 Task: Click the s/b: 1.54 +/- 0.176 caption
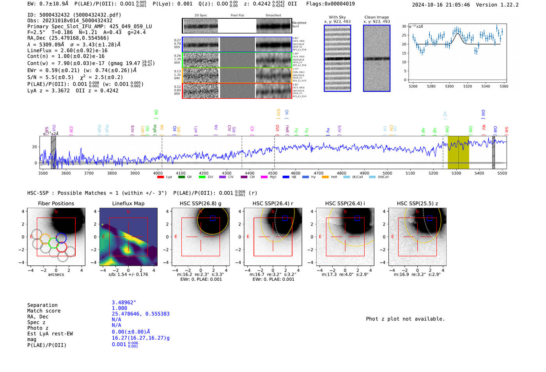pyautogui.click(x=128, y=274)
